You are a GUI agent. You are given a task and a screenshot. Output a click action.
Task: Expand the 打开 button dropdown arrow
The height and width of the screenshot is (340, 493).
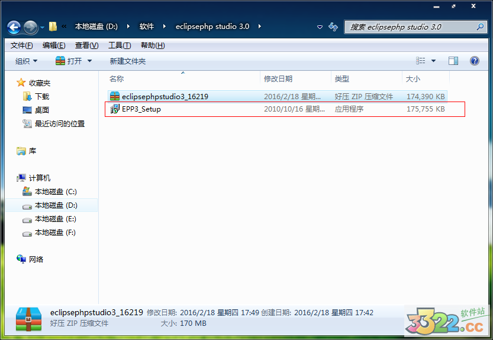(x=89, y=61)
